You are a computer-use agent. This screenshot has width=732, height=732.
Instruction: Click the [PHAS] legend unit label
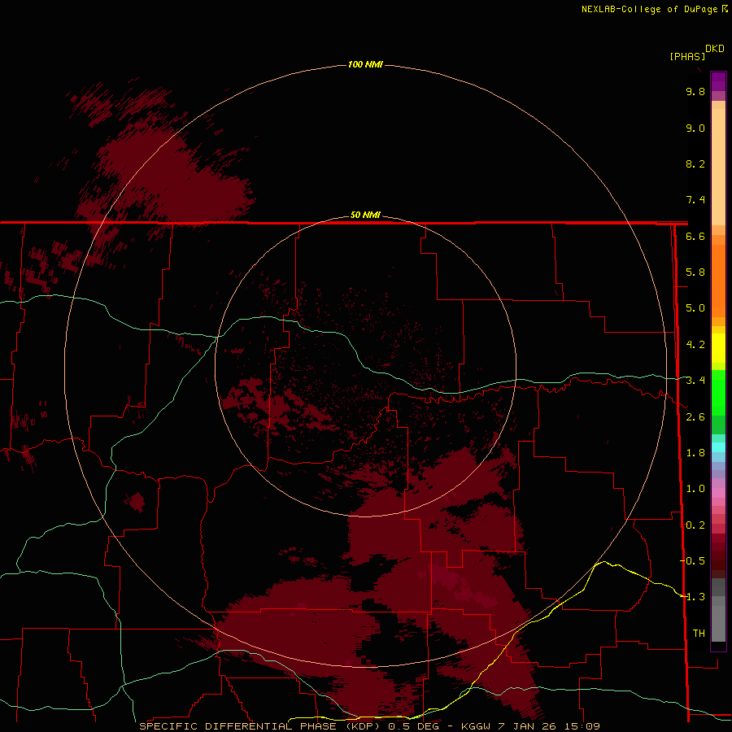point(687,56)
